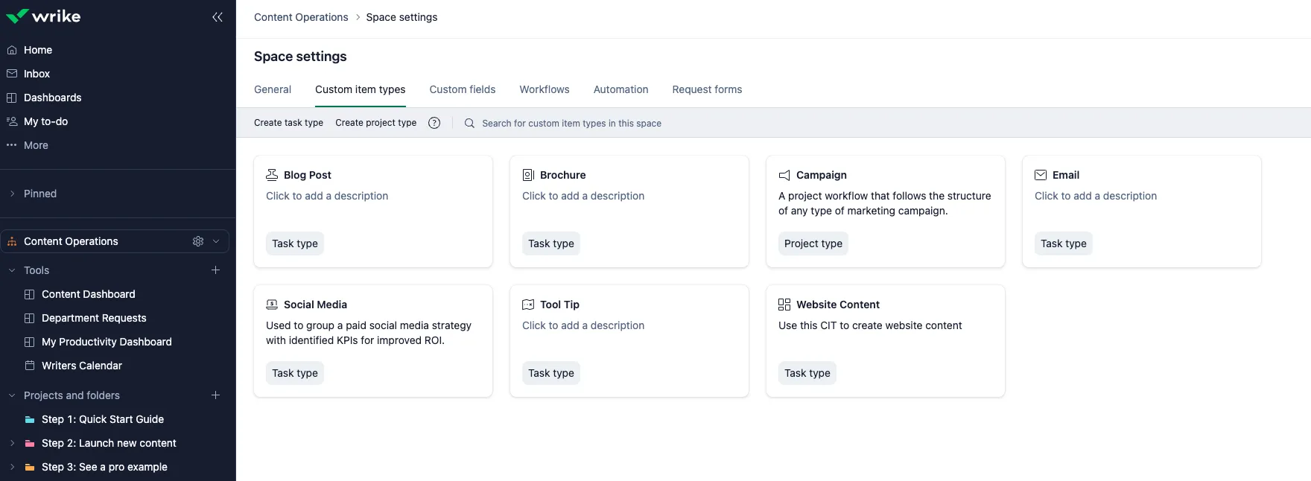1311x481 pixels.
Task: Add description to Tool Tip card
Action: pyautogui.click(x=583, y=325)
